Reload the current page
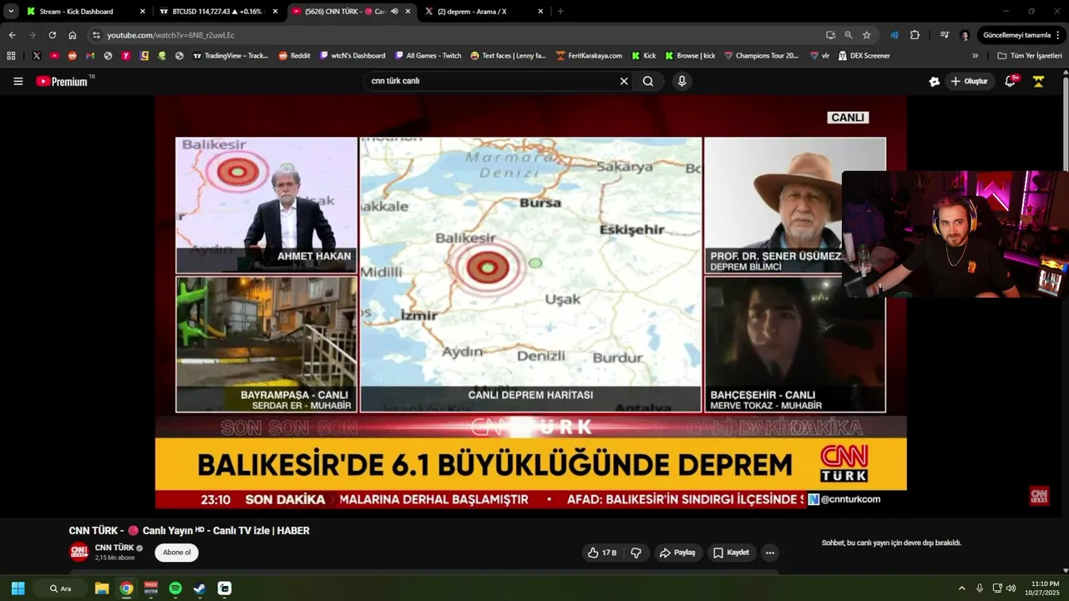 click(x=52, y=35)
